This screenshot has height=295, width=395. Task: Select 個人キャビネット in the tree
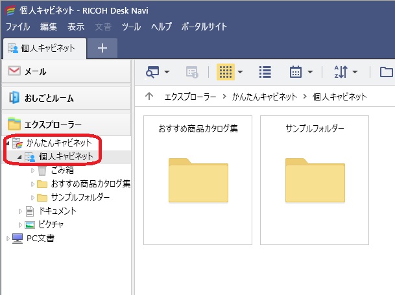click(66, 156)
